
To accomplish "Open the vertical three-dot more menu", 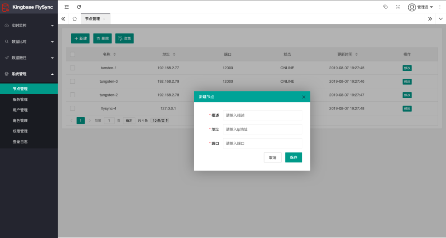I will point(440,7).
